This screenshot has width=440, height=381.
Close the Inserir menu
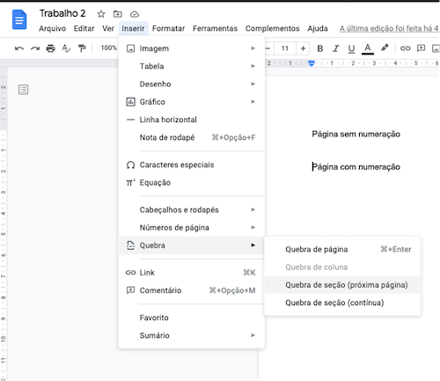click(x=133, y=28)
